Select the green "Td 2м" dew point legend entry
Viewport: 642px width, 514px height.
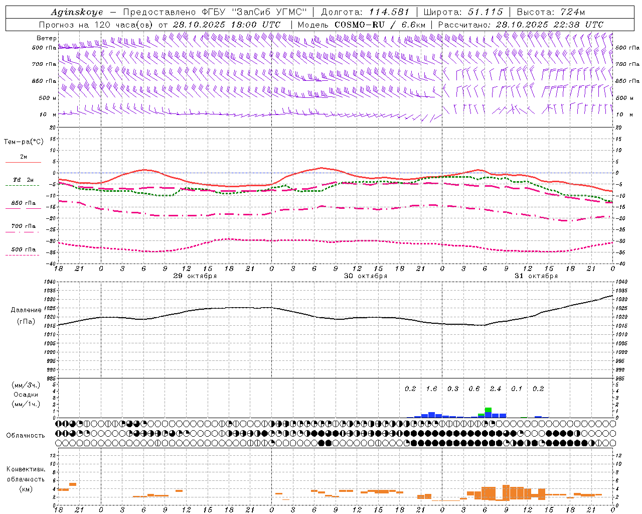coord(24,180)
